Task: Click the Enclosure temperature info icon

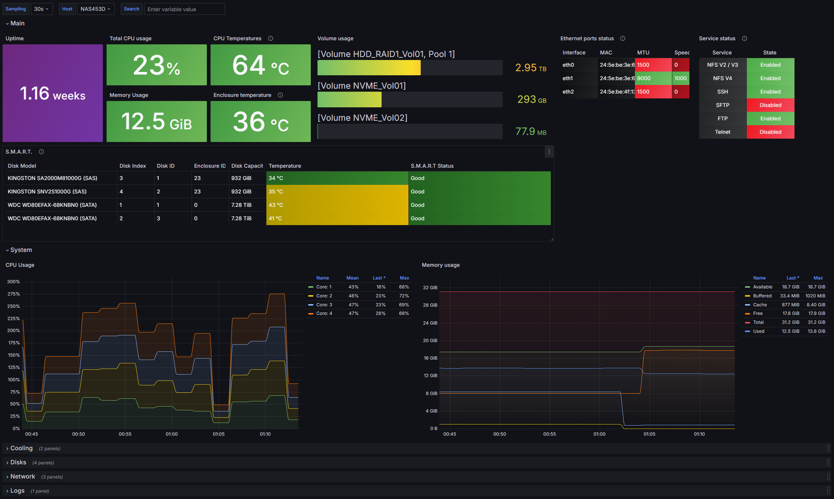Action: [x=280, y=95]
